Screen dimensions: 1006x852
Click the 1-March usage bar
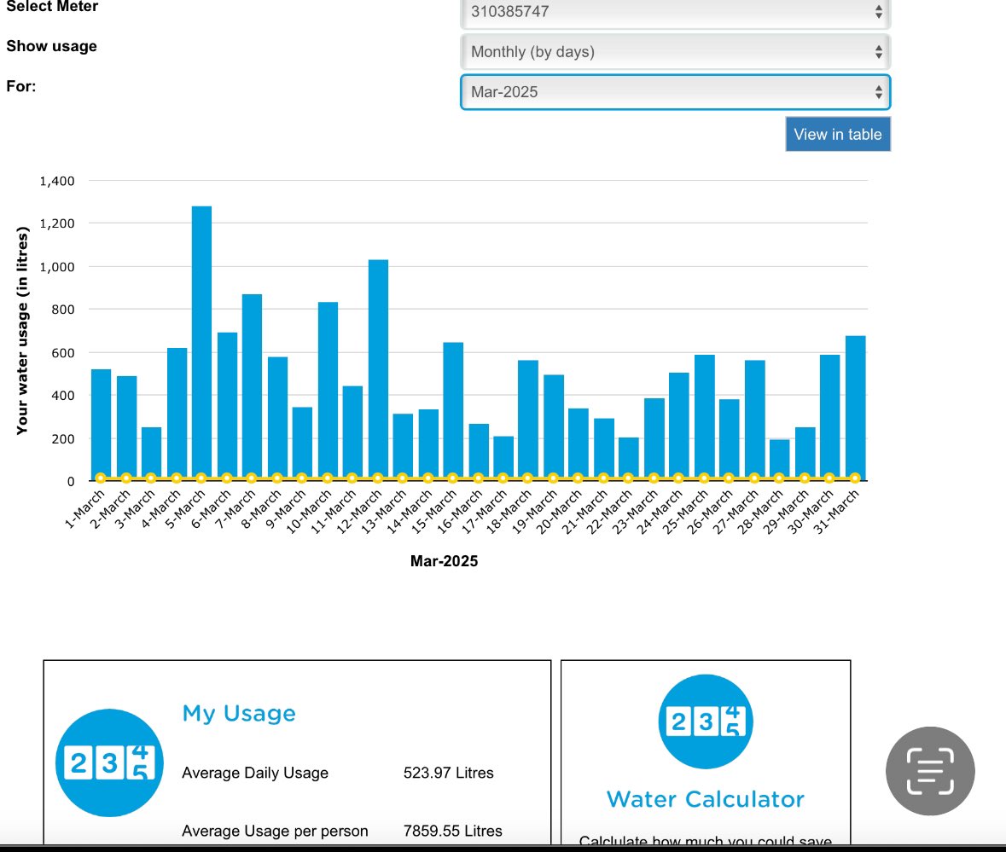[x=101, y=425]
